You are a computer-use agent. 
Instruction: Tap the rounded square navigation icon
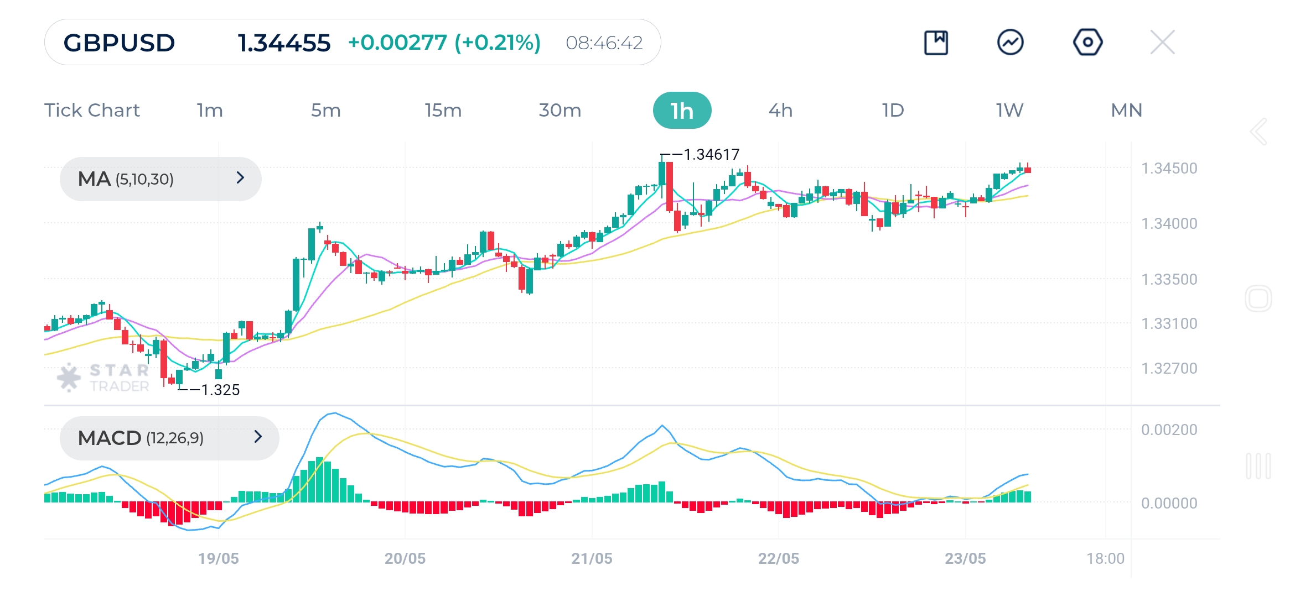[1258, 299]
